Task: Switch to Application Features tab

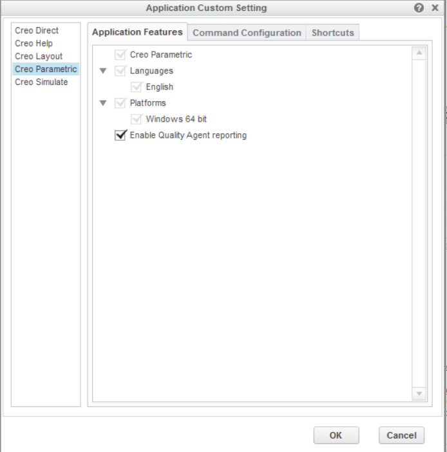Action: 138,32
